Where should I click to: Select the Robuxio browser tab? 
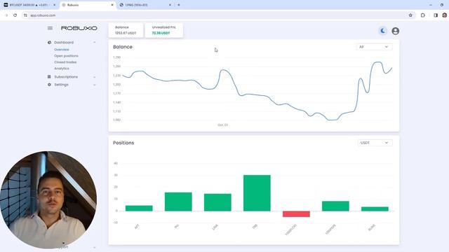click(x=87, y=5)
